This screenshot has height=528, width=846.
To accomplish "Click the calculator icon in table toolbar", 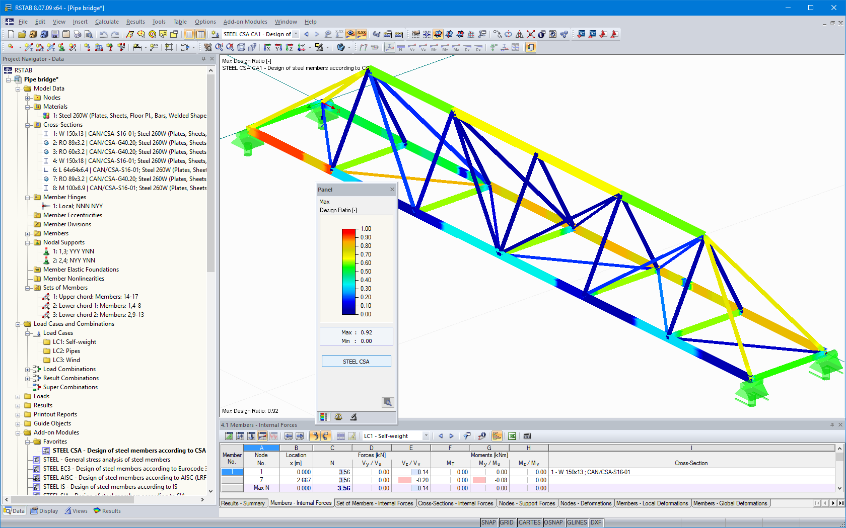I will 527,436.
